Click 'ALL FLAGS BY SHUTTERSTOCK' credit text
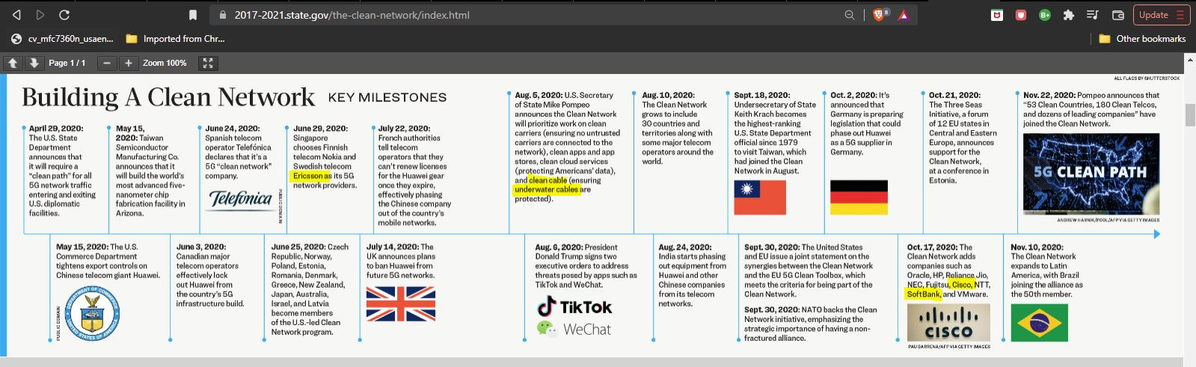The width and height of the screenshot is (1196, 367). click(1147, 78)
